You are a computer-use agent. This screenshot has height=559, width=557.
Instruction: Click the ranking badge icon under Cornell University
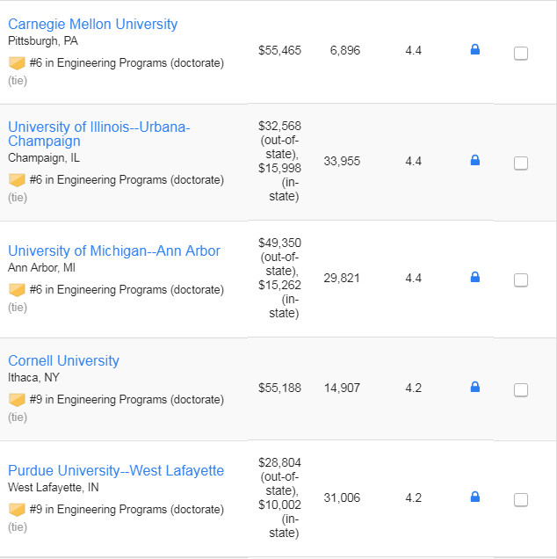(x=17, y=400)
